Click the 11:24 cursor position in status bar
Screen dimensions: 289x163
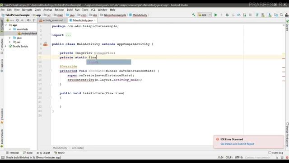(x=220, y=158)
